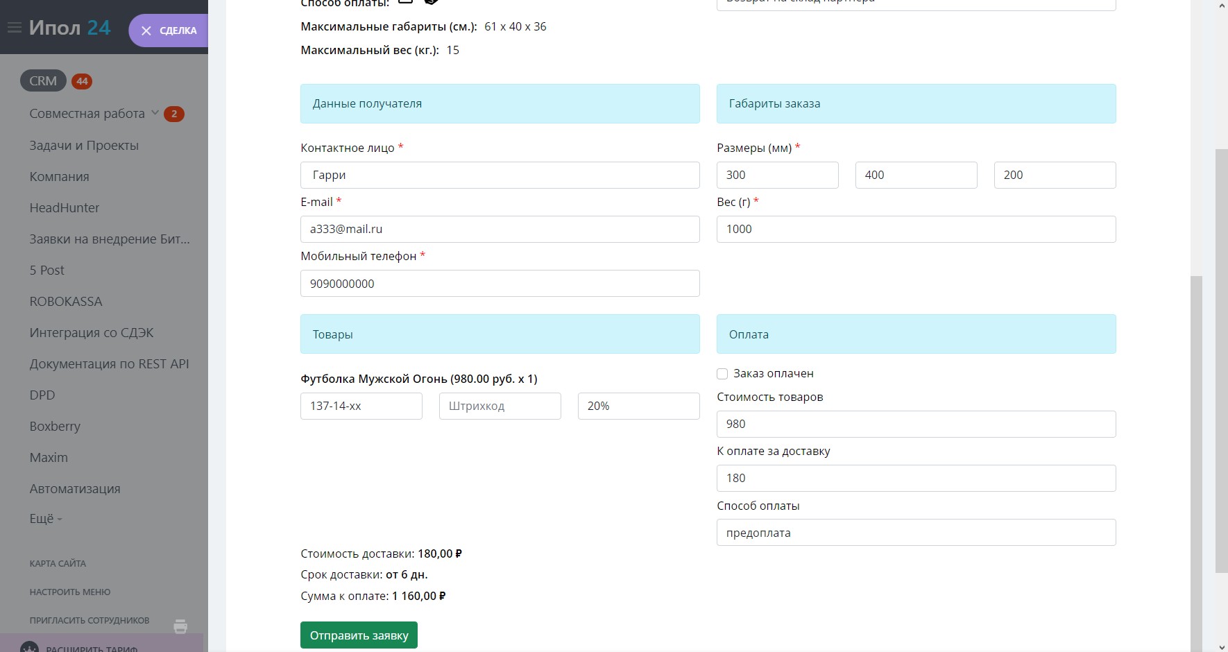Open CRM section in sidebar
The height and width of the screenshot is (652, 1228).
pyautogui.click(x=43, y=81)
